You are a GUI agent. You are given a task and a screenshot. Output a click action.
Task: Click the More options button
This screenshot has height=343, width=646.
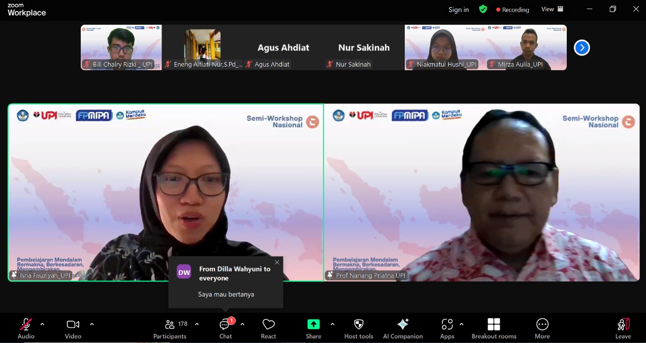(x=542, y=328)
